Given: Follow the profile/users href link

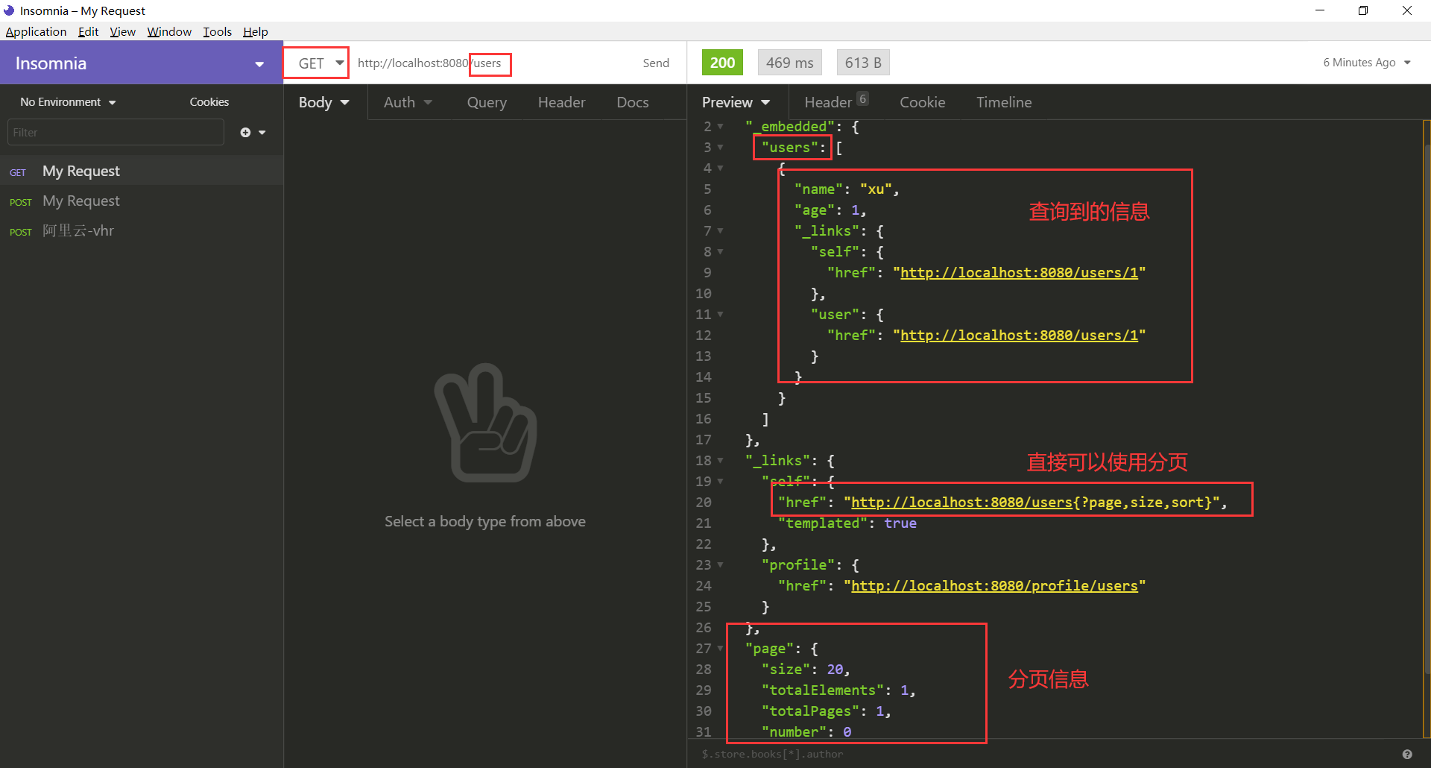Looking at the screenshot, I should point(994,586).
